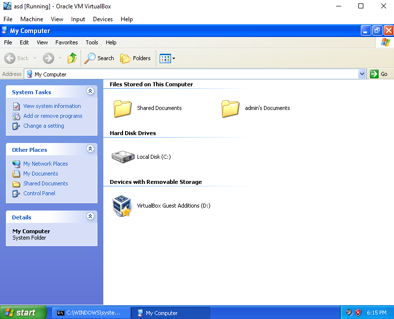Viewport: 394px width, 319px height.
Task: Open the Views dropdown button
Action: point(167,58)
